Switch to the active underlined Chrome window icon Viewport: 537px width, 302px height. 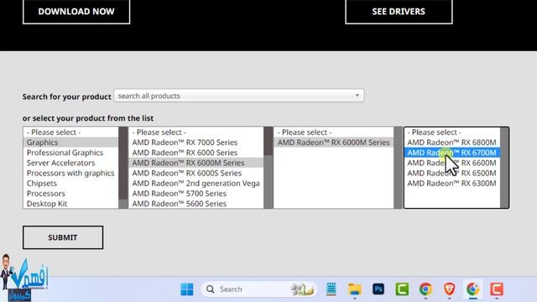pyautogui.click(x=472, y=289)
